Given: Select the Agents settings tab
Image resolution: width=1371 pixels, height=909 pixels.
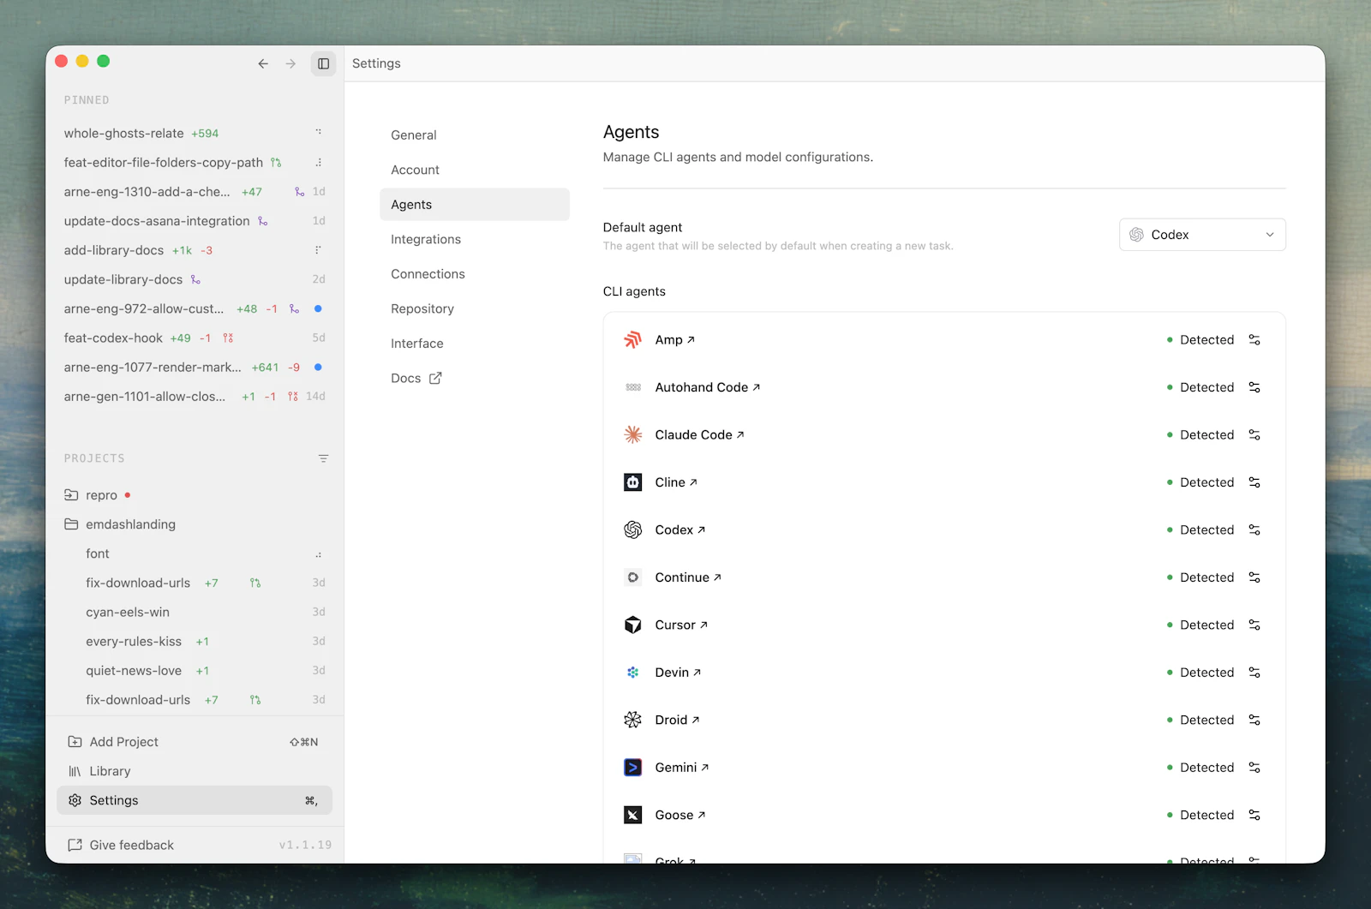Looking at the screenshot, I should (x=475, y=205).
